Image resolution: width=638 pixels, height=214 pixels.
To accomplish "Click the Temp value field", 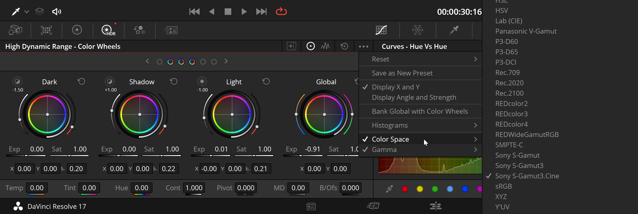I will (x=37, y=188).
